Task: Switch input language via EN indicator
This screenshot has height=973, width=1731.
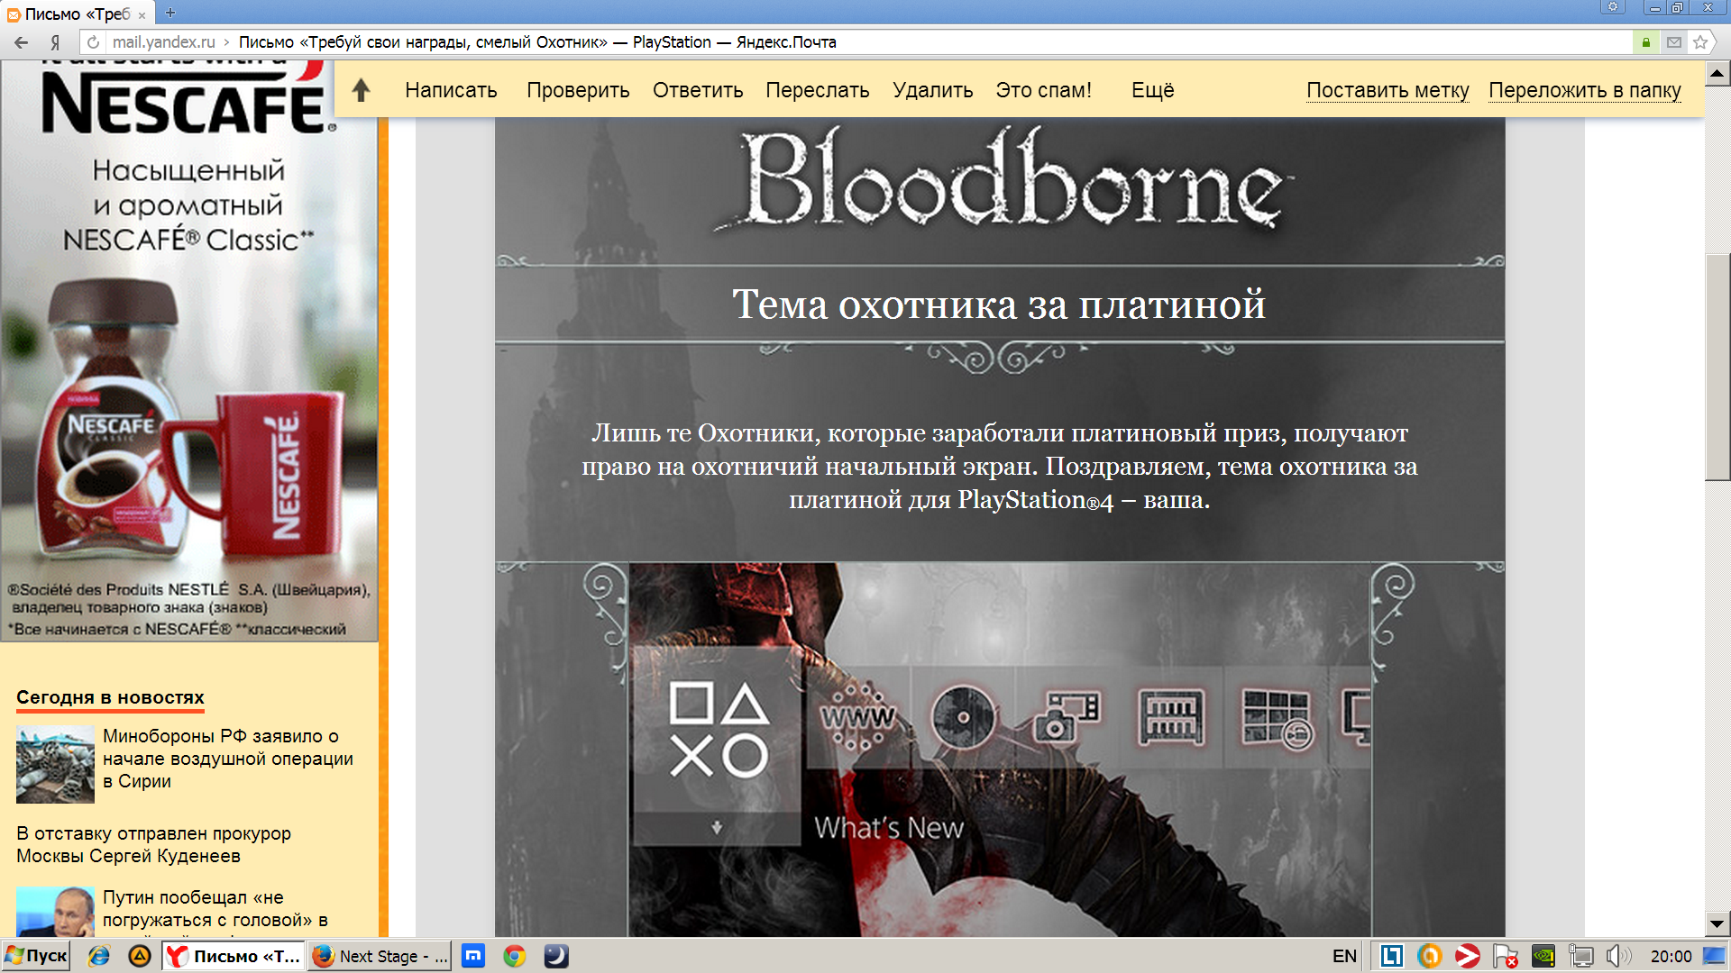Action: click(x=1343, y=956)
